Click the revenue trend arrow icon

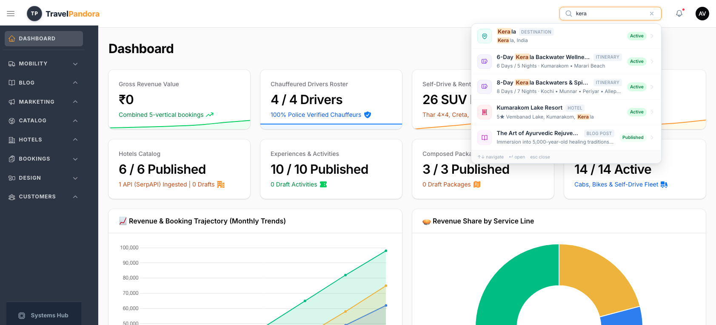(210, 115)
